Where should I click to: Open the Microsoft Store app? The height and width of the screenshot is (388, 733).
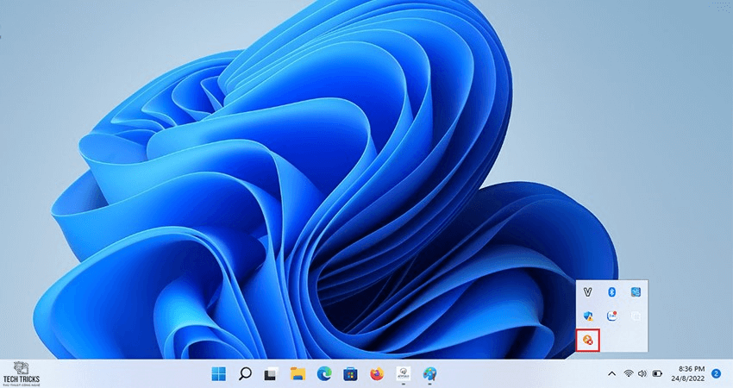(351, 374)
